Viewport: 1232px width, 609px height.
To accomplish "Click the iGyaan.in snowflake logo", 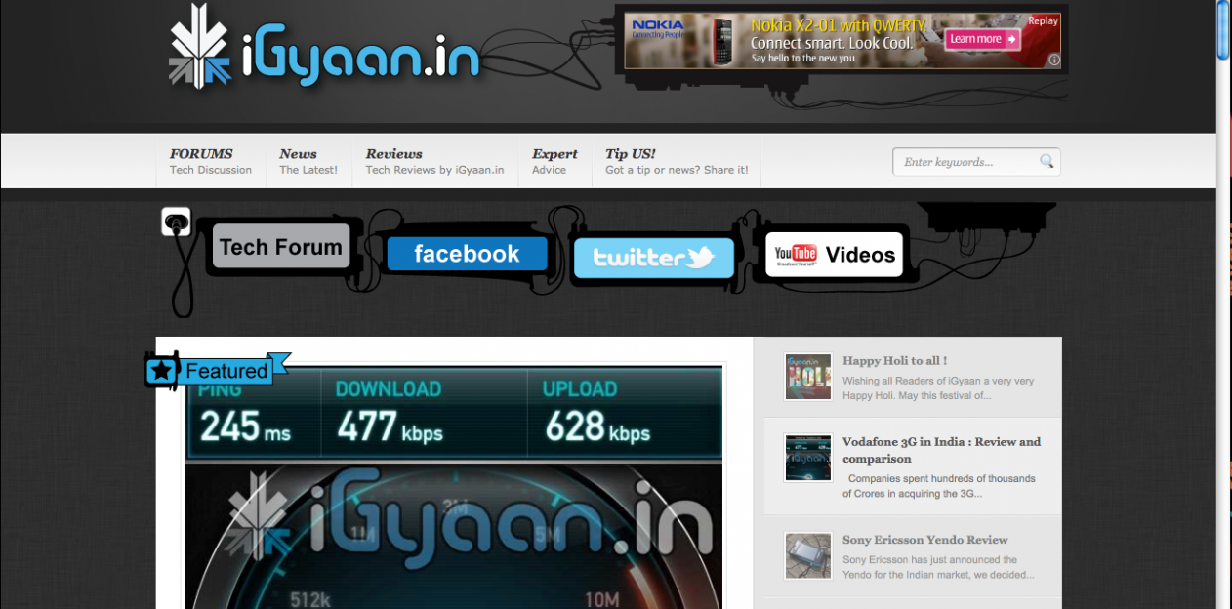I will coord(201,47).
